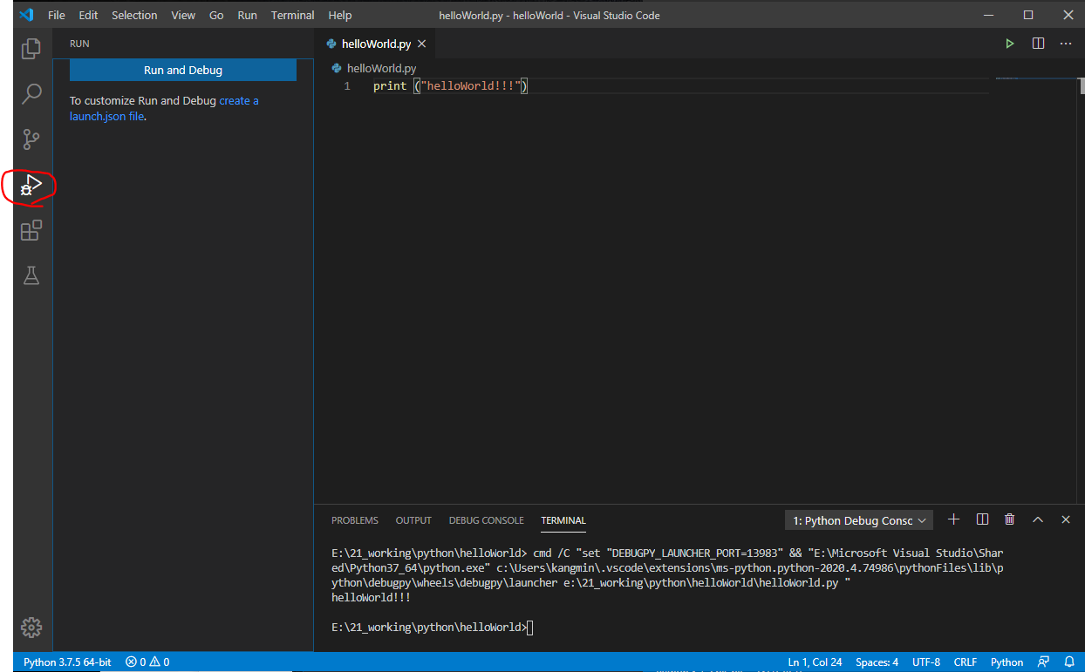This screenshot has width=1085, height=672.
Task: Open the Explorer view in activity bar
Action: coord(31,48)
